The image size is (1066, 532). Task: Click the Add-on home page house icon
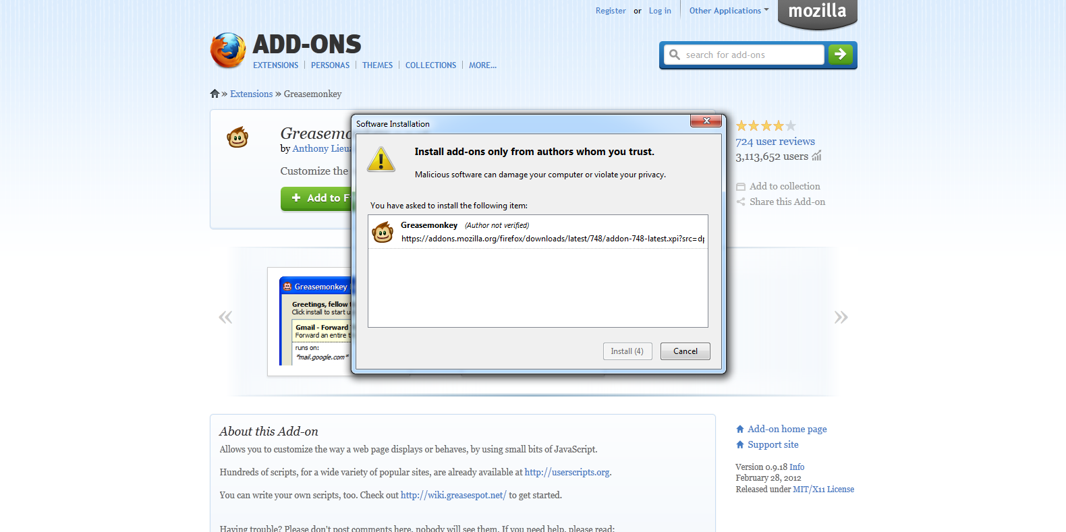pos(740,429)
